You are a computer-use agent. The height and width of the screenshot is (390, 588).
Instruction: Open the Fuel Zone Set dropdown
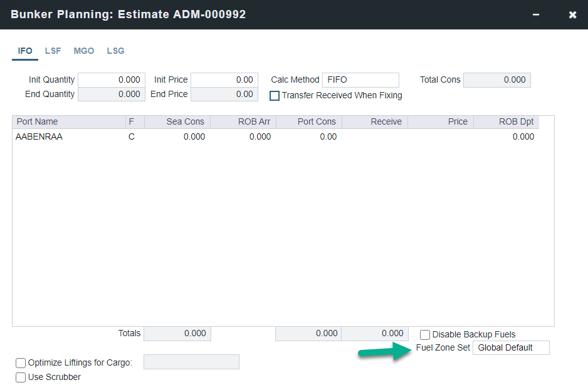click(510, 348)
